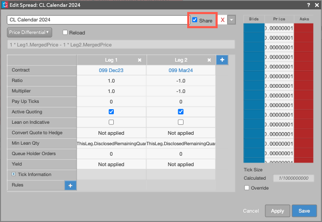This screenshot has width=322, height=222.
Task: Click the Apply button
Action: (277, 211)
